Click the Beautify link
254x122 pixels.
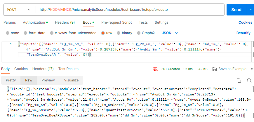[x=243, y=33]
